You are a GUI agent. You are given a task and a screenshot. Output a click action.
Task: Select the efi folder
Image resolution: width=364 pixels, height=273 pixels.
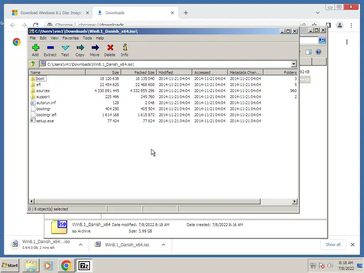(x=36, y=85)
